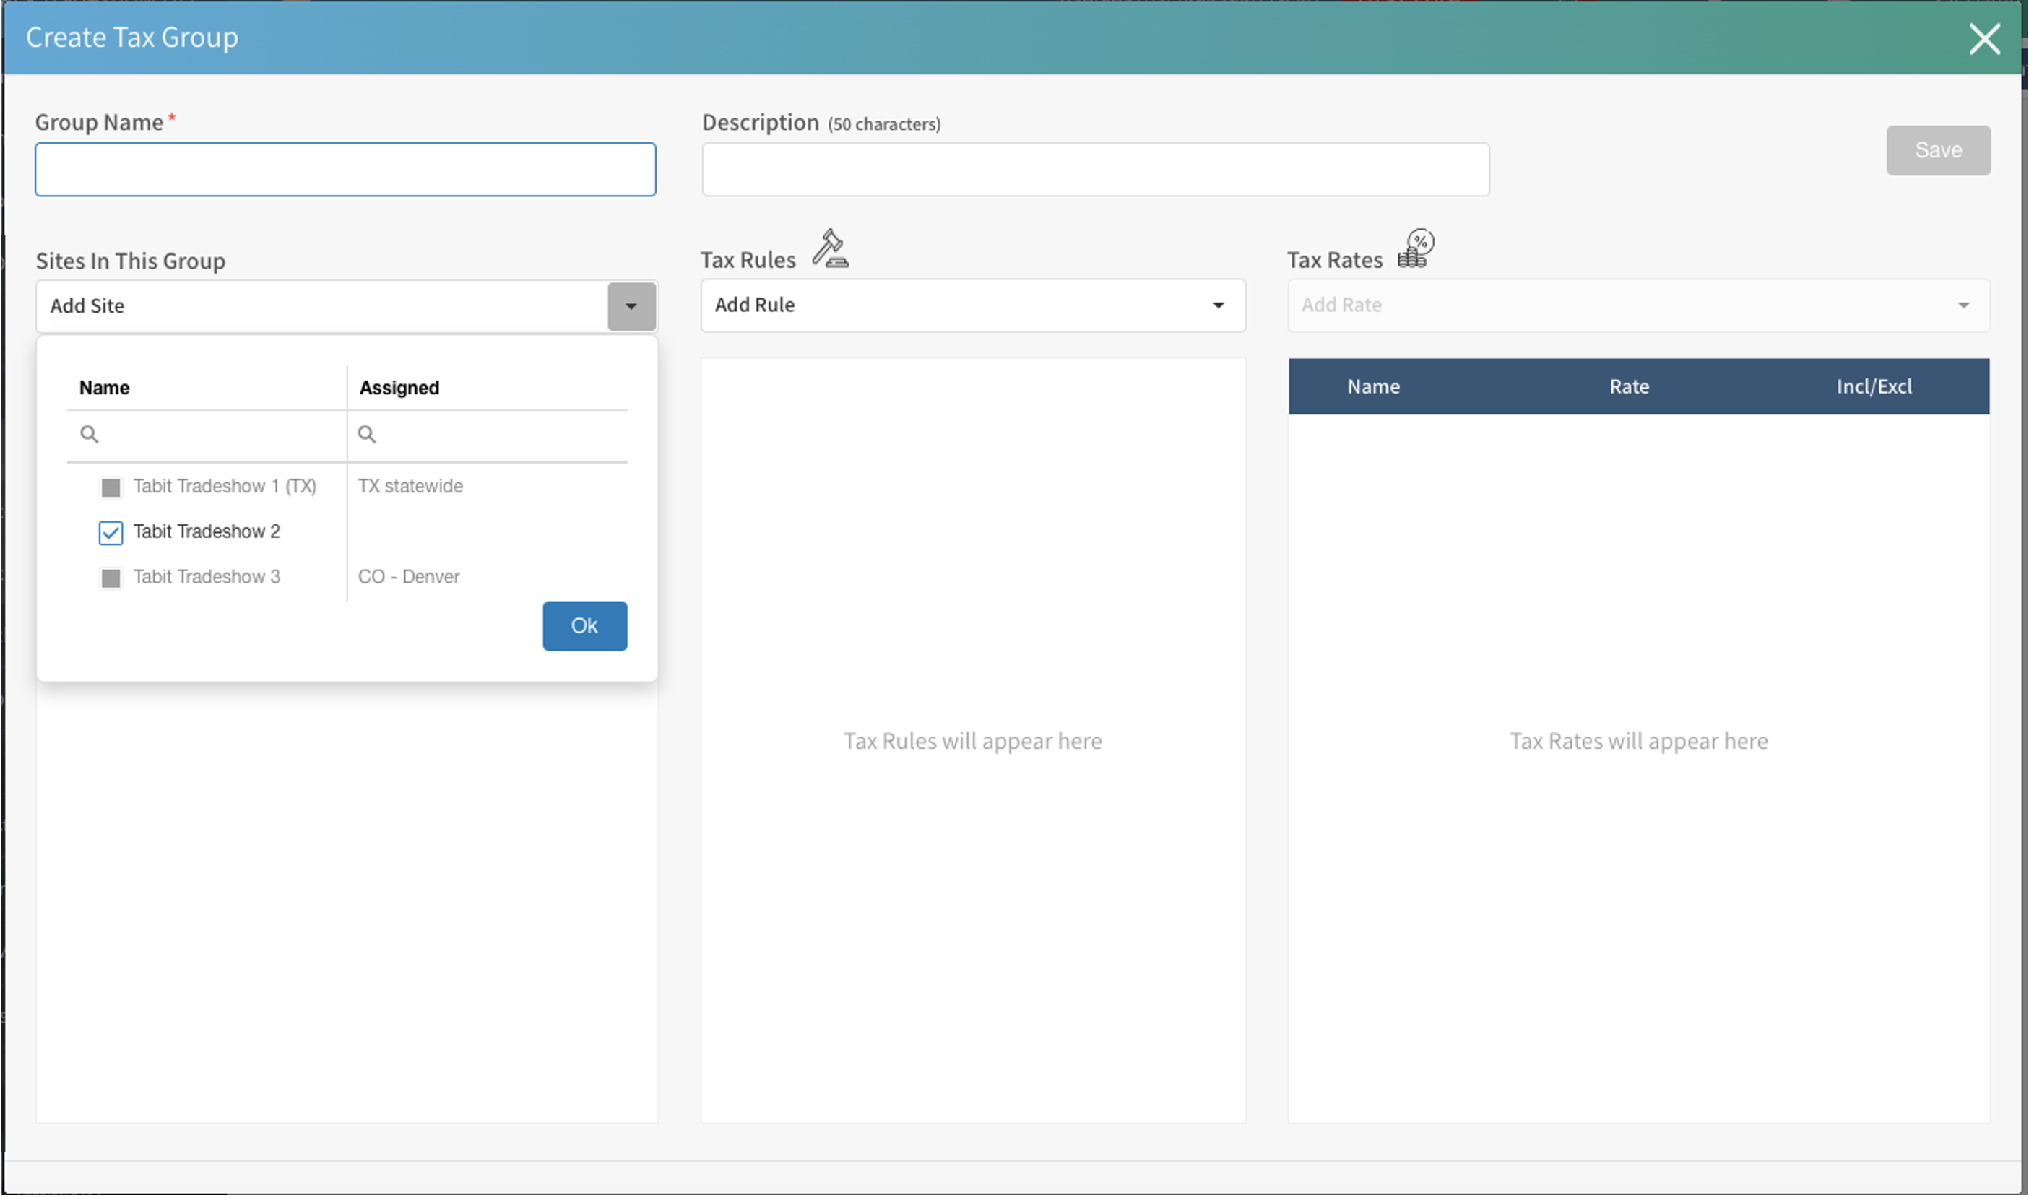2029x1198 pixels.
Task: Click the Tax Rates percent coins icon
Action: coord(1415,248)
